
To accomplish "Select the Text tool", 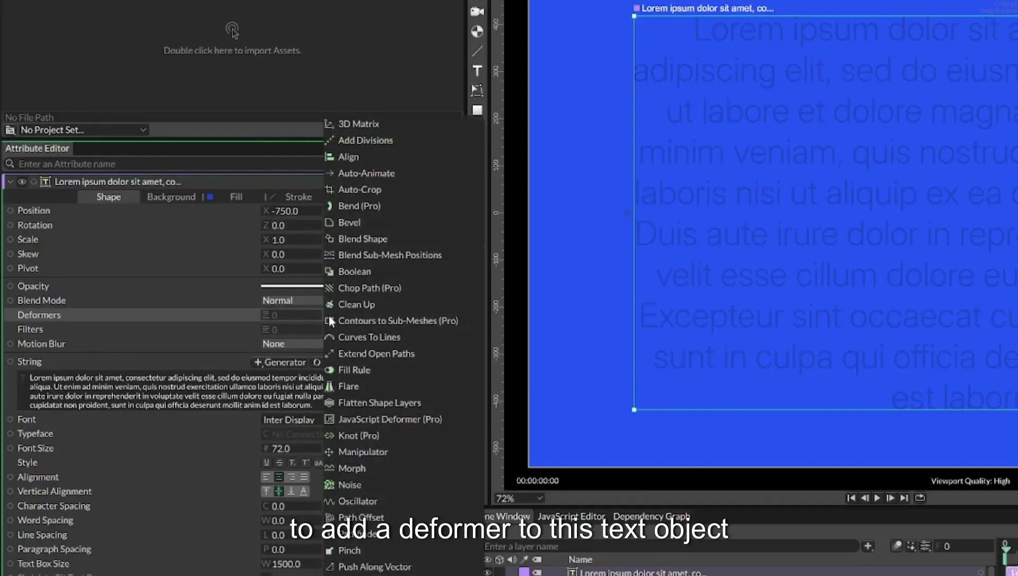I will 477,70.
